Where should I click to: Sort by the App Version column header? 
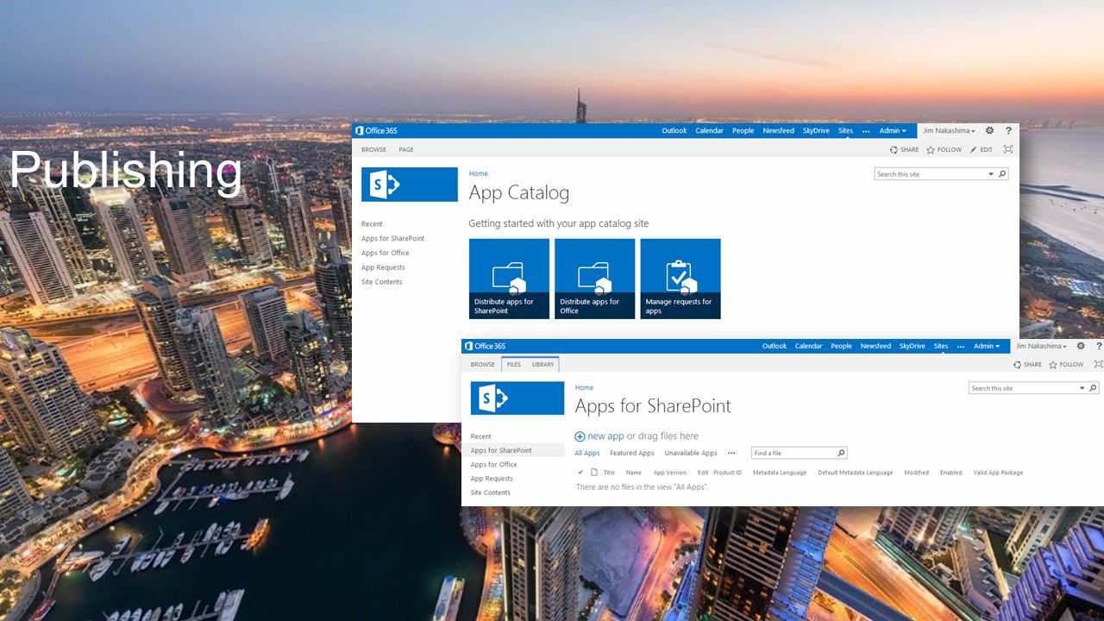click(x=670, y=473)
